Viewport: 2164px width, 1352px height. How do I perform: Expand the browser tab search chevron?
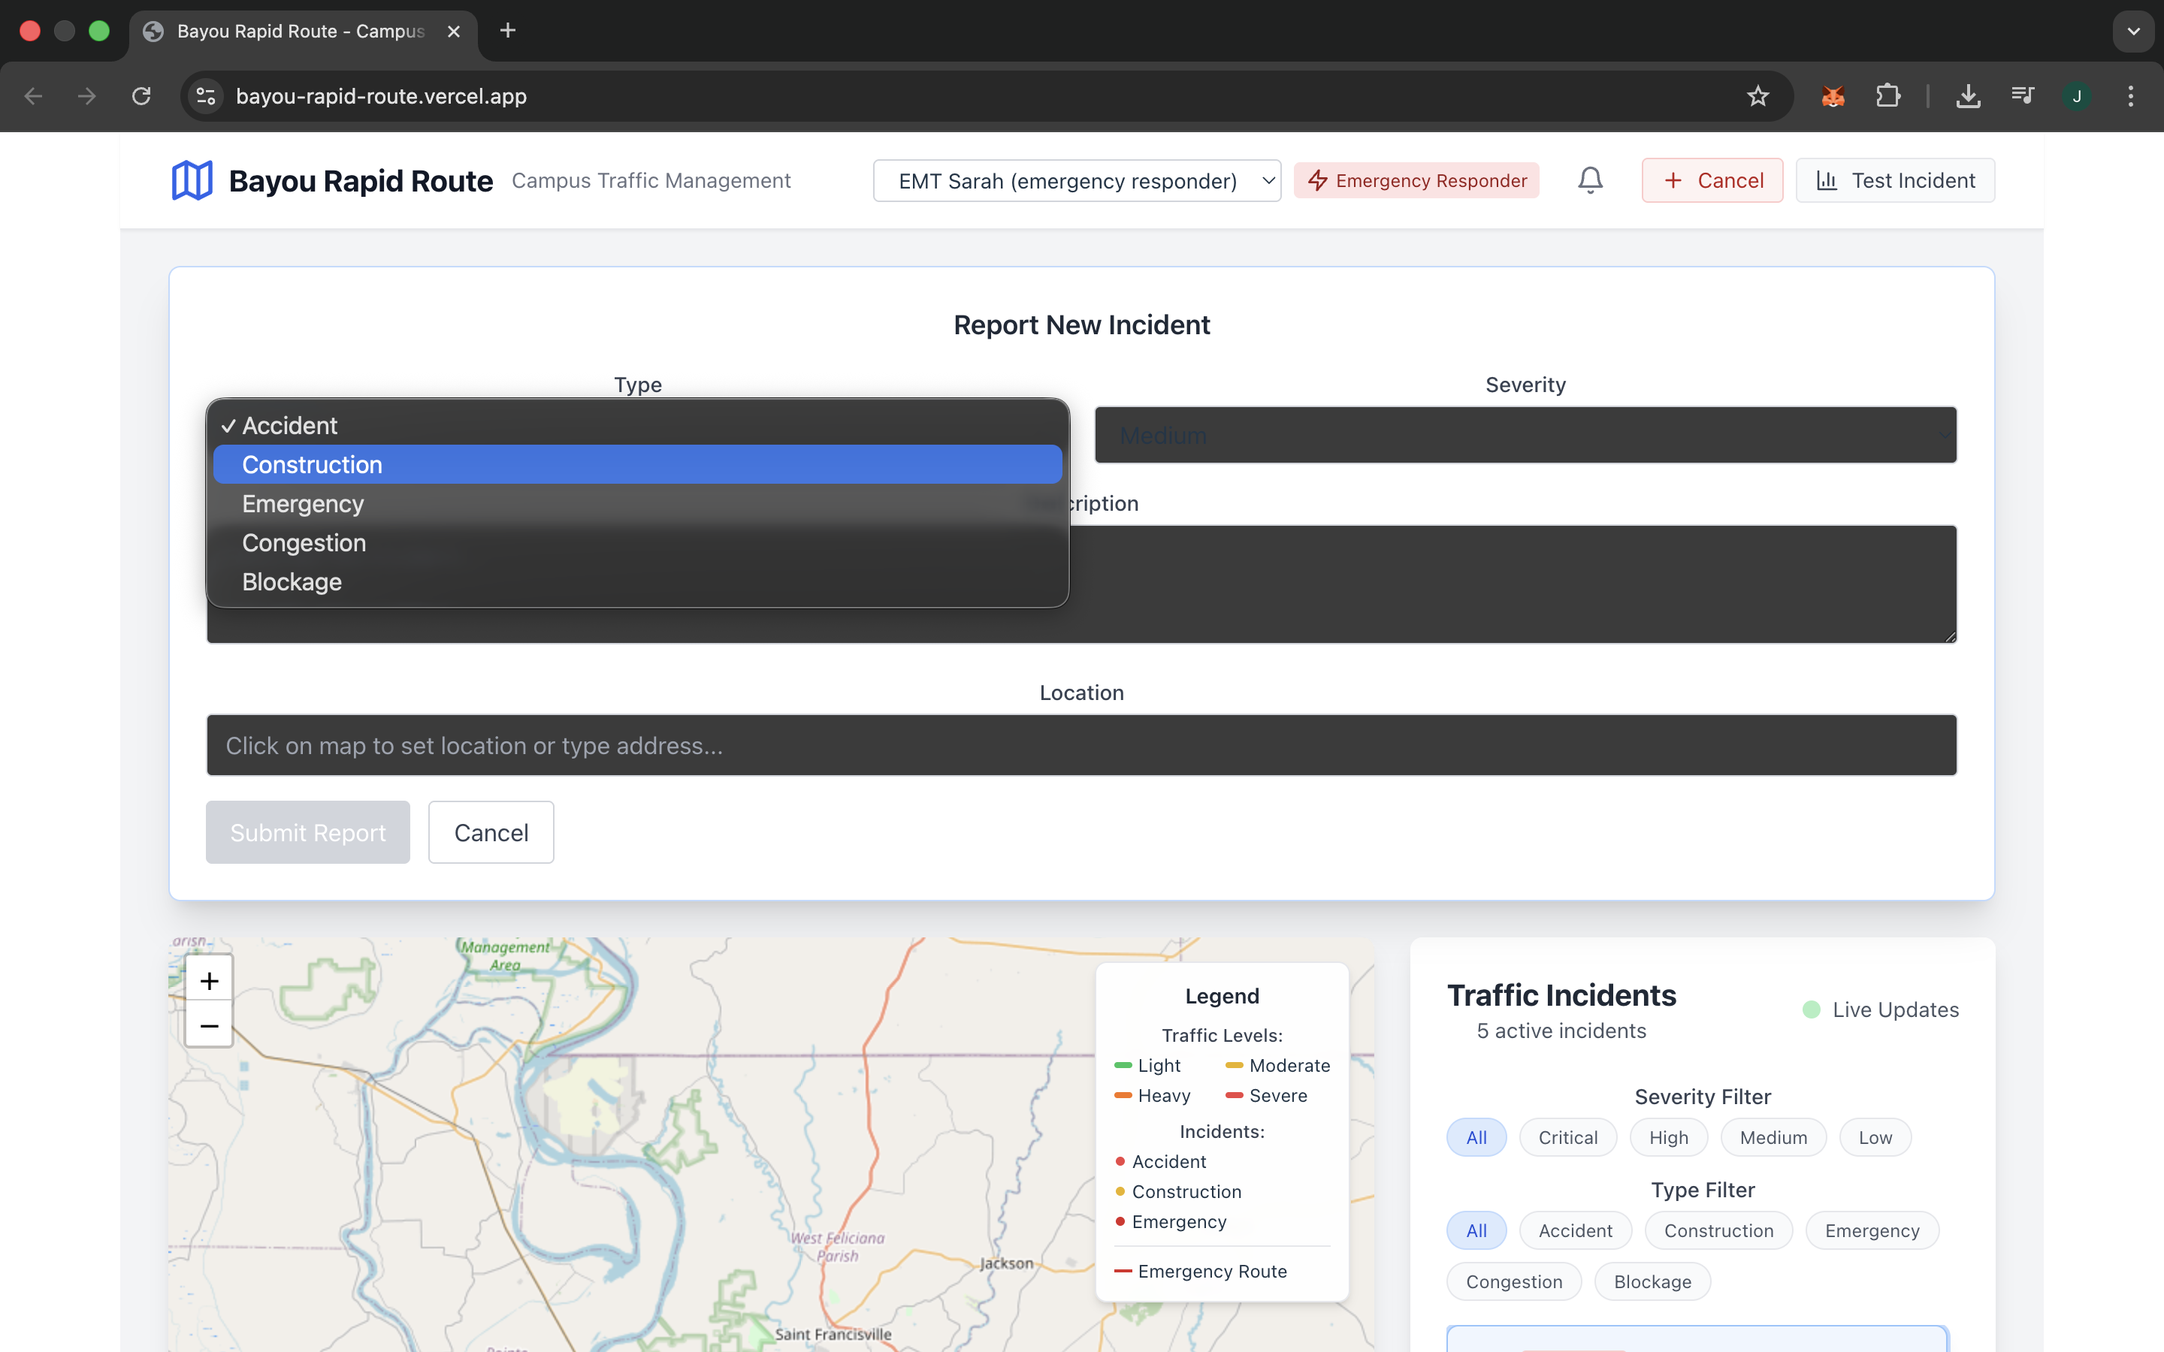pyautogui.click(x=2132, y=32)
